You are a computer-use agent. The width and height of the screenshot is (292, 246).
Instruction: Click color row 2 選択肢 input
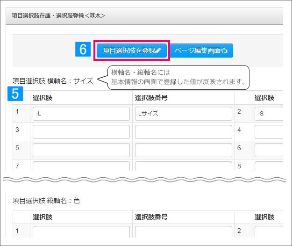269,232
